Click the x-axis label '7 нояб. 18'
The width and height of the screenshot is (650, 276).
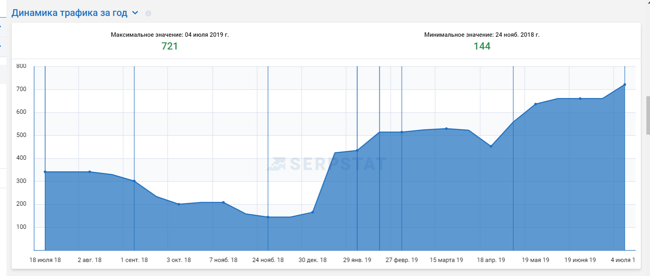(223, 260)
